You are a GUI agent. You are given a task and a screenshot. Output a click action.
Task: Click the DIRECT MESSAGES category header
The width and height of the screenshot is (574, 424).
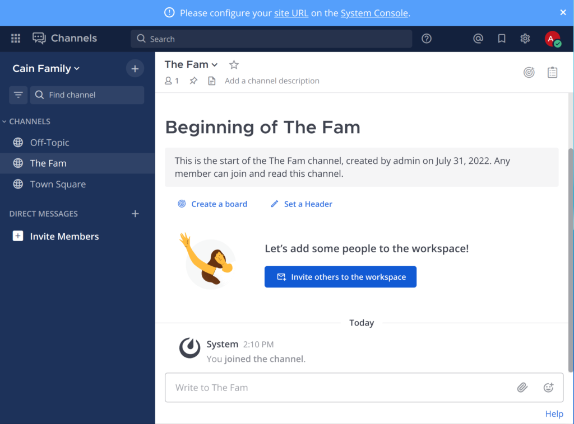pos(44,214)
